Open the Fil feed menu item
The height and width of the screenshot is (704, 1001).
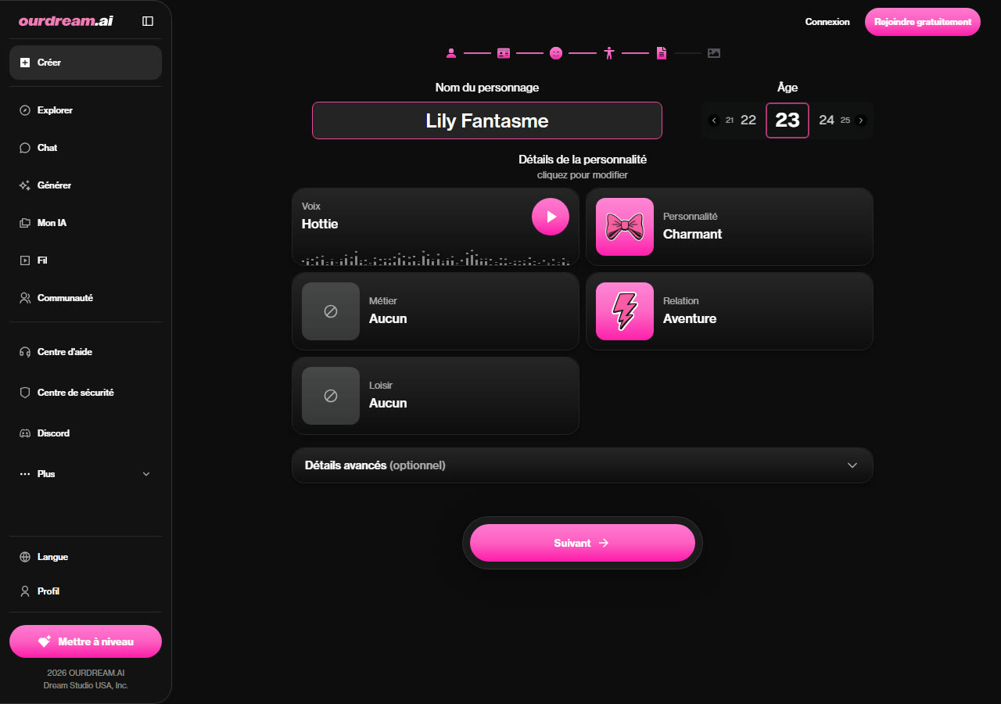pos(85,260)
